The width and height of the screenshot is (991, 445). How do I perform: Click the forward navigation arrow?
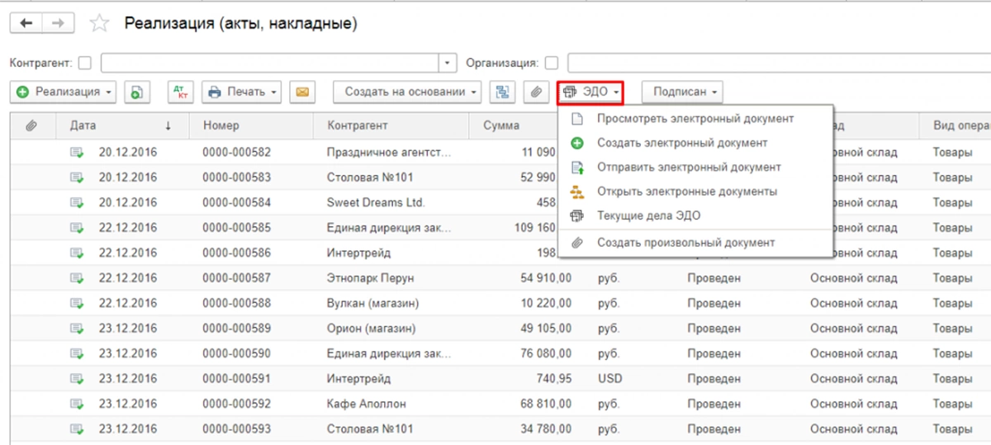coord(58,24)
